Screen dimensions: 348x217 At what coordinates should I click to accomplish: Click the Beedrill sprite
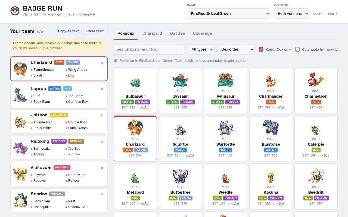(x=316, y=175)
